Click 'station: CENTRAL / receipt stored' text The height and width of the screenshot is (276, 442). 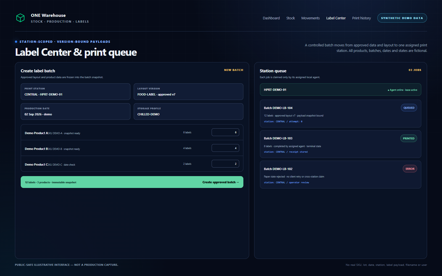point(286,152)
